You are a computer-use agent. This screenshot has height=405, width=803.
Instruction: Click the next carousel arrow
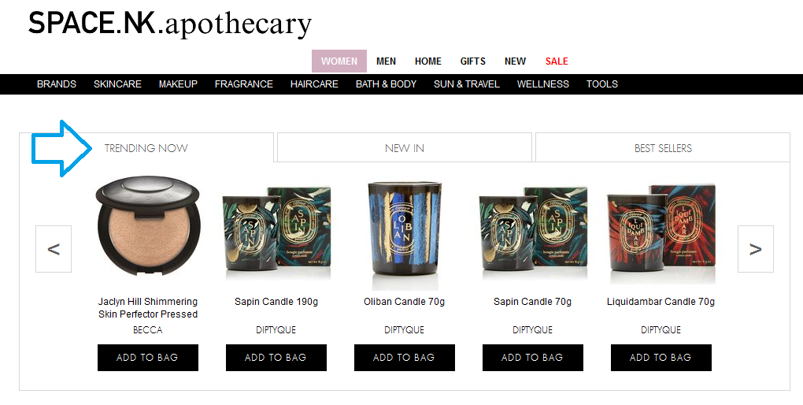coord(756,249)
